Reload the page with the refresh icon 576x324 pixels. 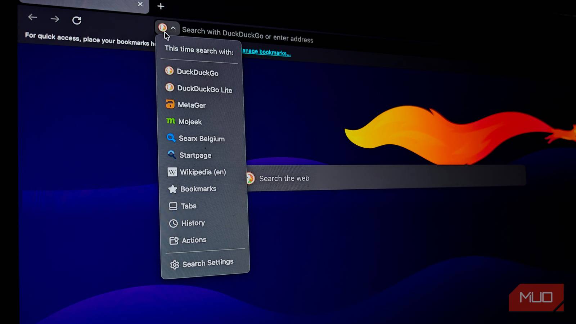tap(77, 21)
